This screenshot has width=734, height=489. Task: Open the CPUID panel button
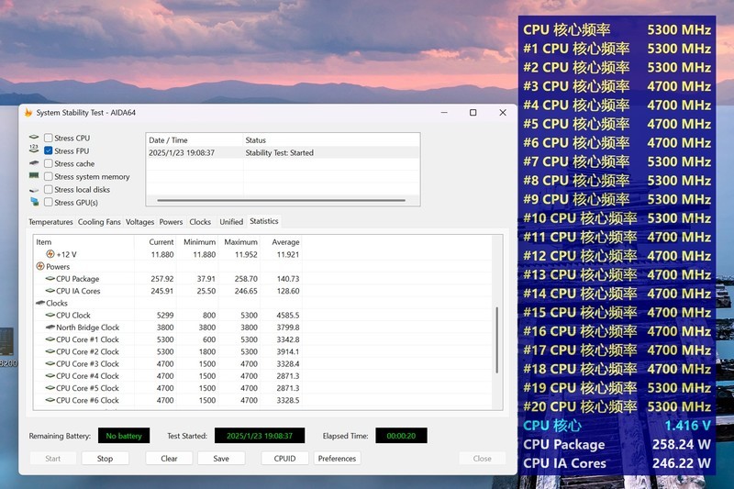click(x=284, y=459)
